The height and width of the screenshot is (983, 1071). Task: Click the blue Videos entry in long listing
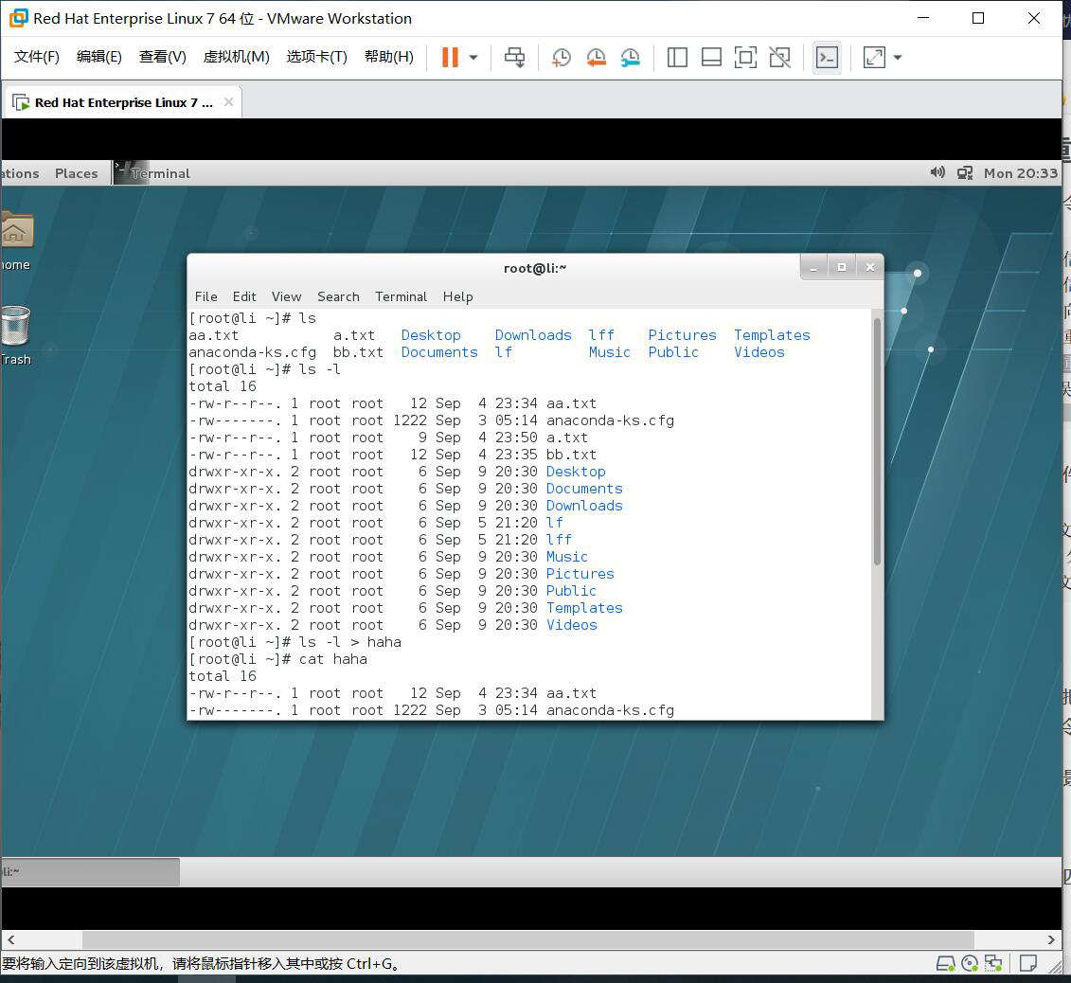572,625
